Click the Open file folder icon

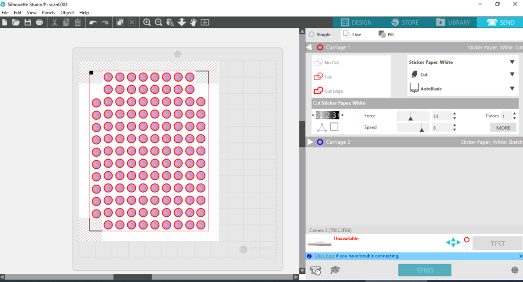(x=16, y=22)
